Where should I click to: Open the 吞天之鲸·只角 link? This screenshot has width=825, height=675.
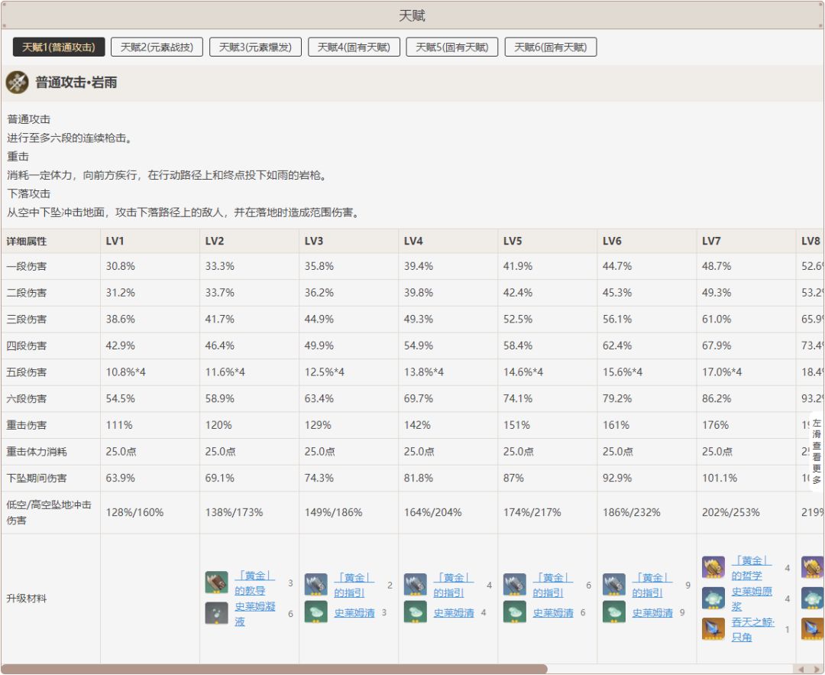point(752,630)
